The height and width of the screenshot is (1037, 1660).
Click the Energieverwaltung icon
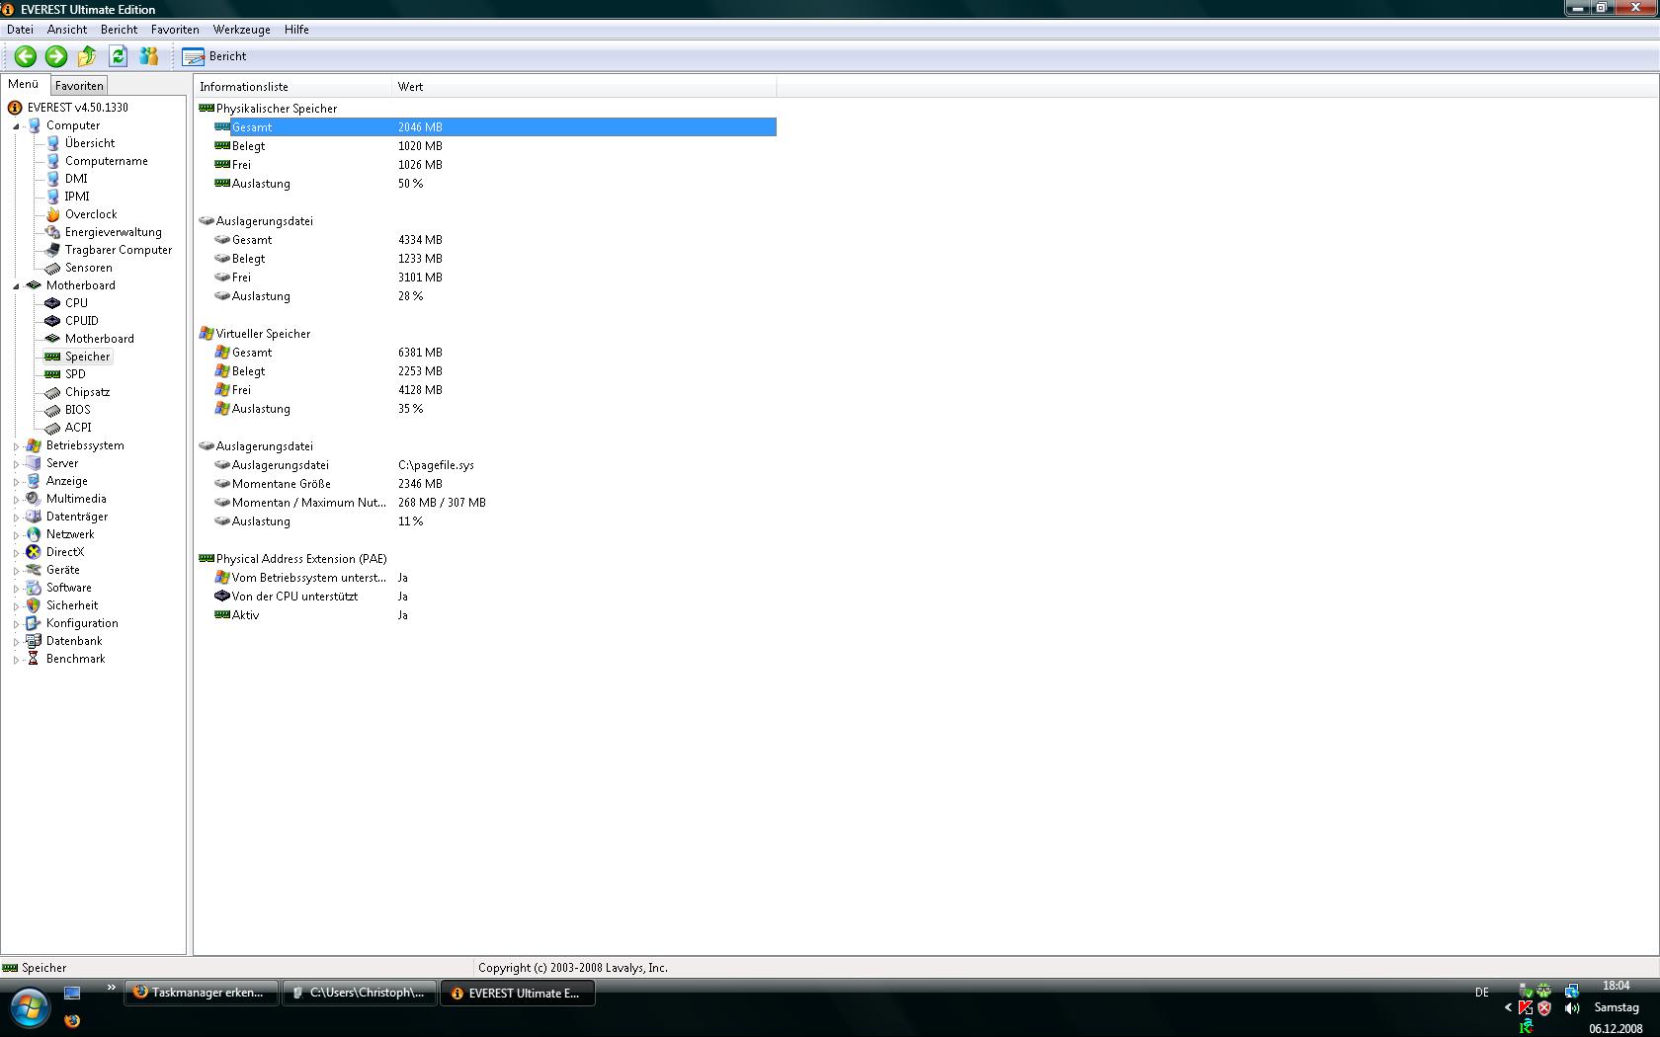[x=53, y=232]
